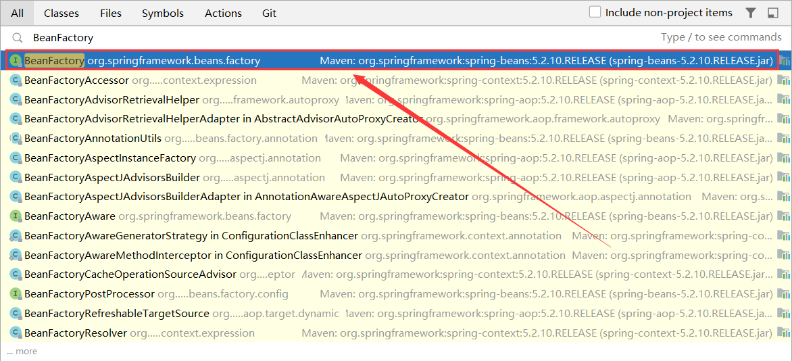Switch to the All tab
This screenshot has height=361, width=792.
pos(17,13)
